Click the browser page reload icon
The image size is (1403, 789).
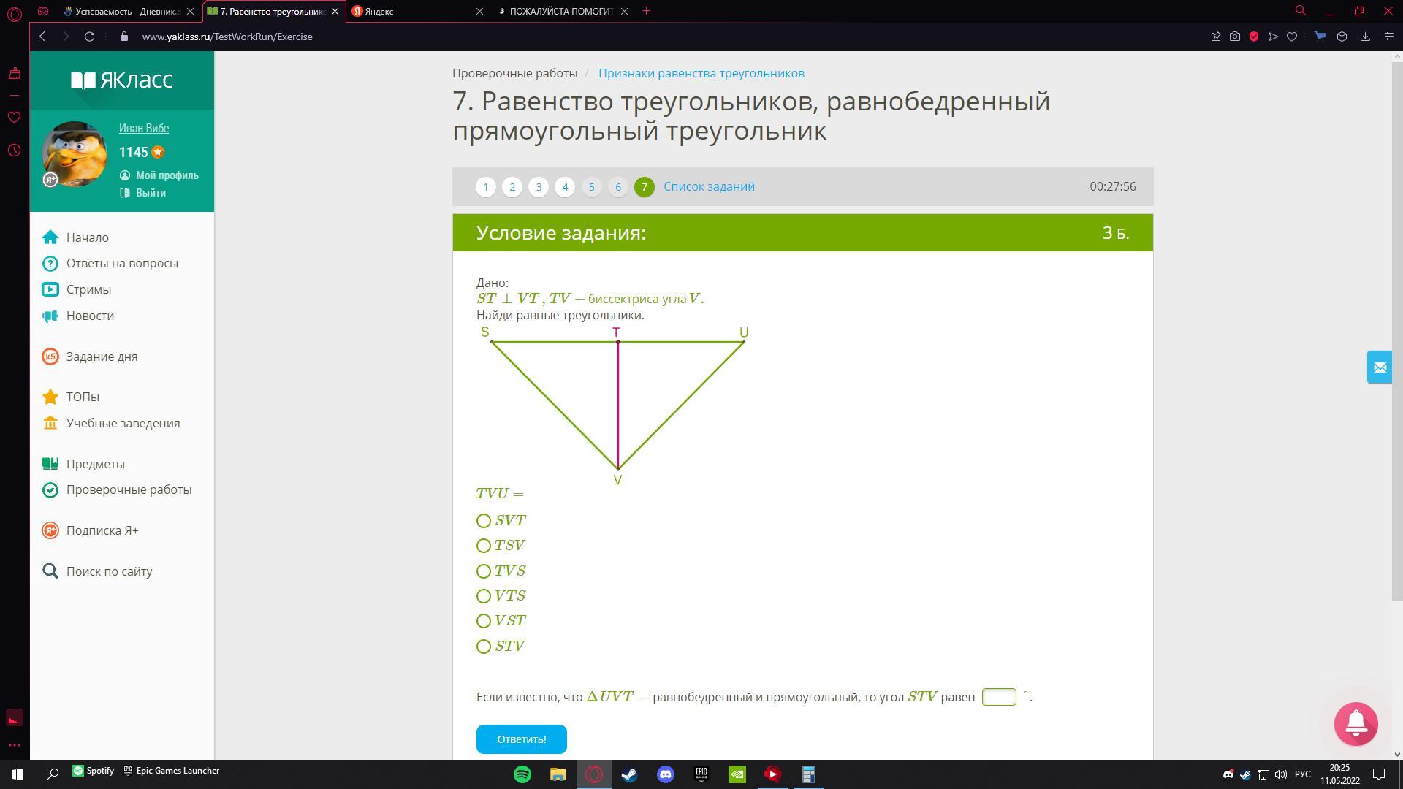pos(89,37)
